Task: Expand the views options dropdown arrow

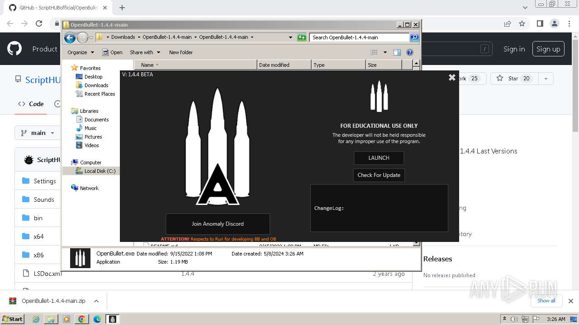Action: (385, 52)
